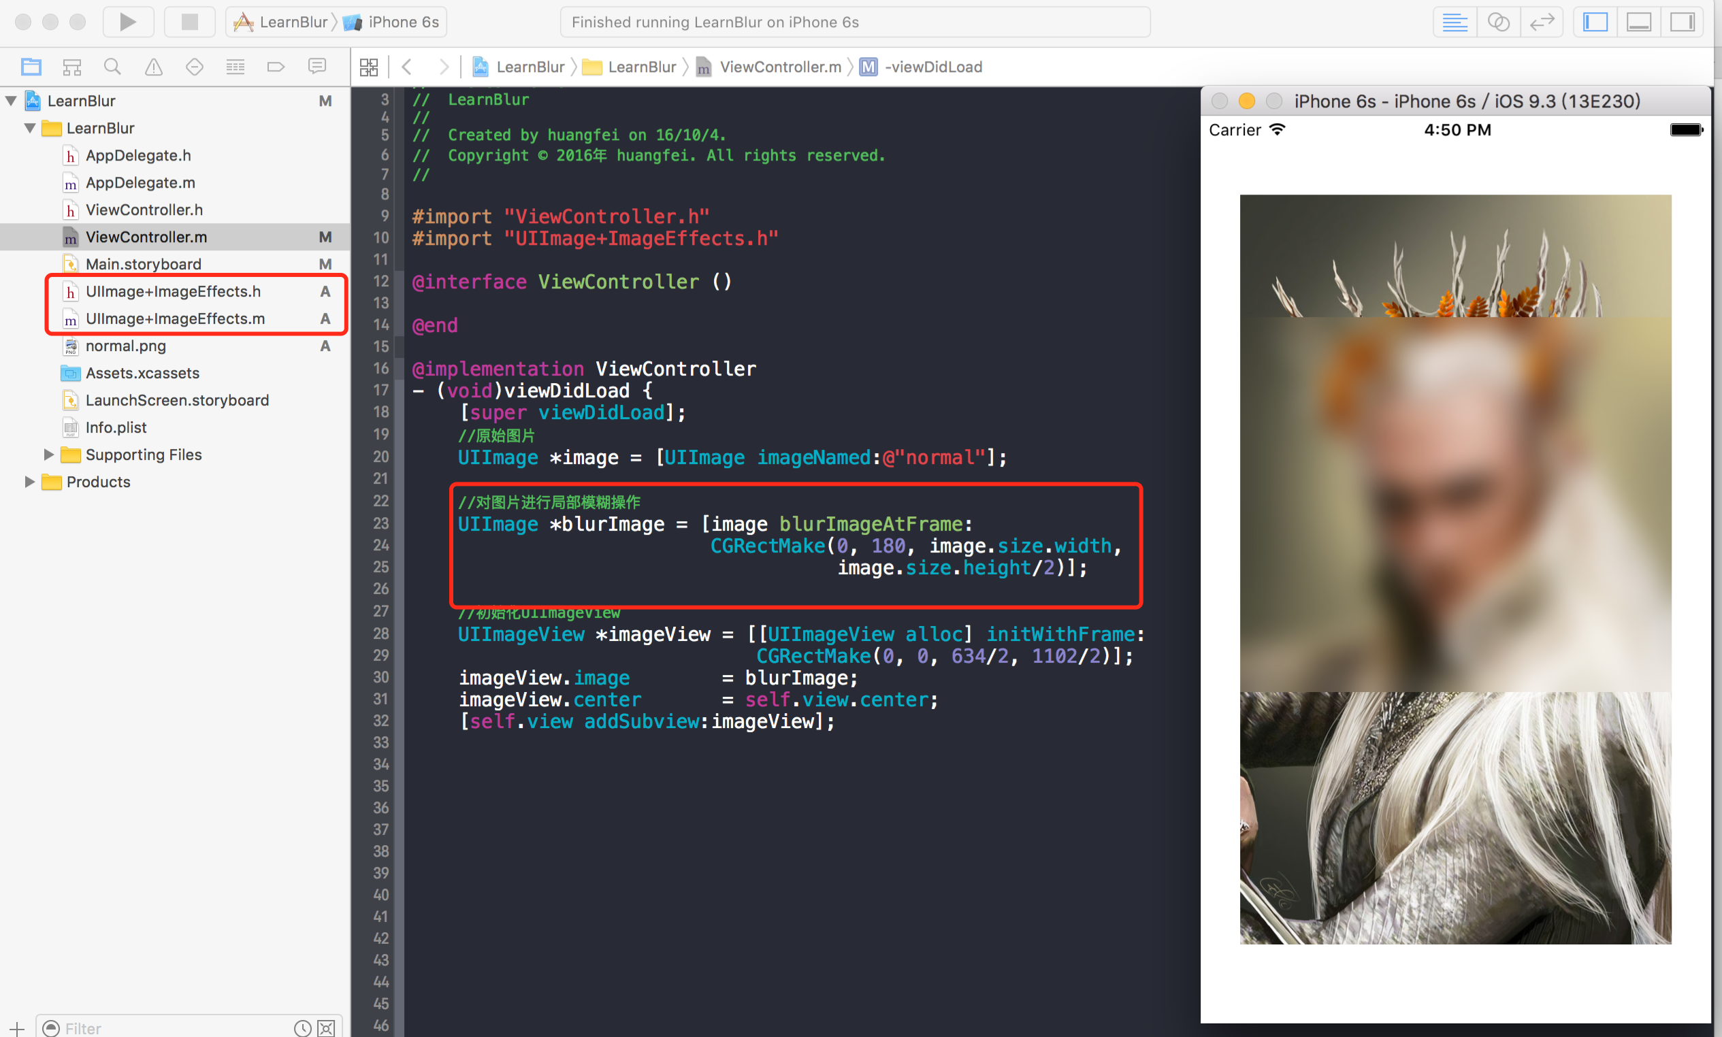This screenshot has height=1037, width=1722.
Task: Open the Symbol navigator tab
Action: [72, 67]
